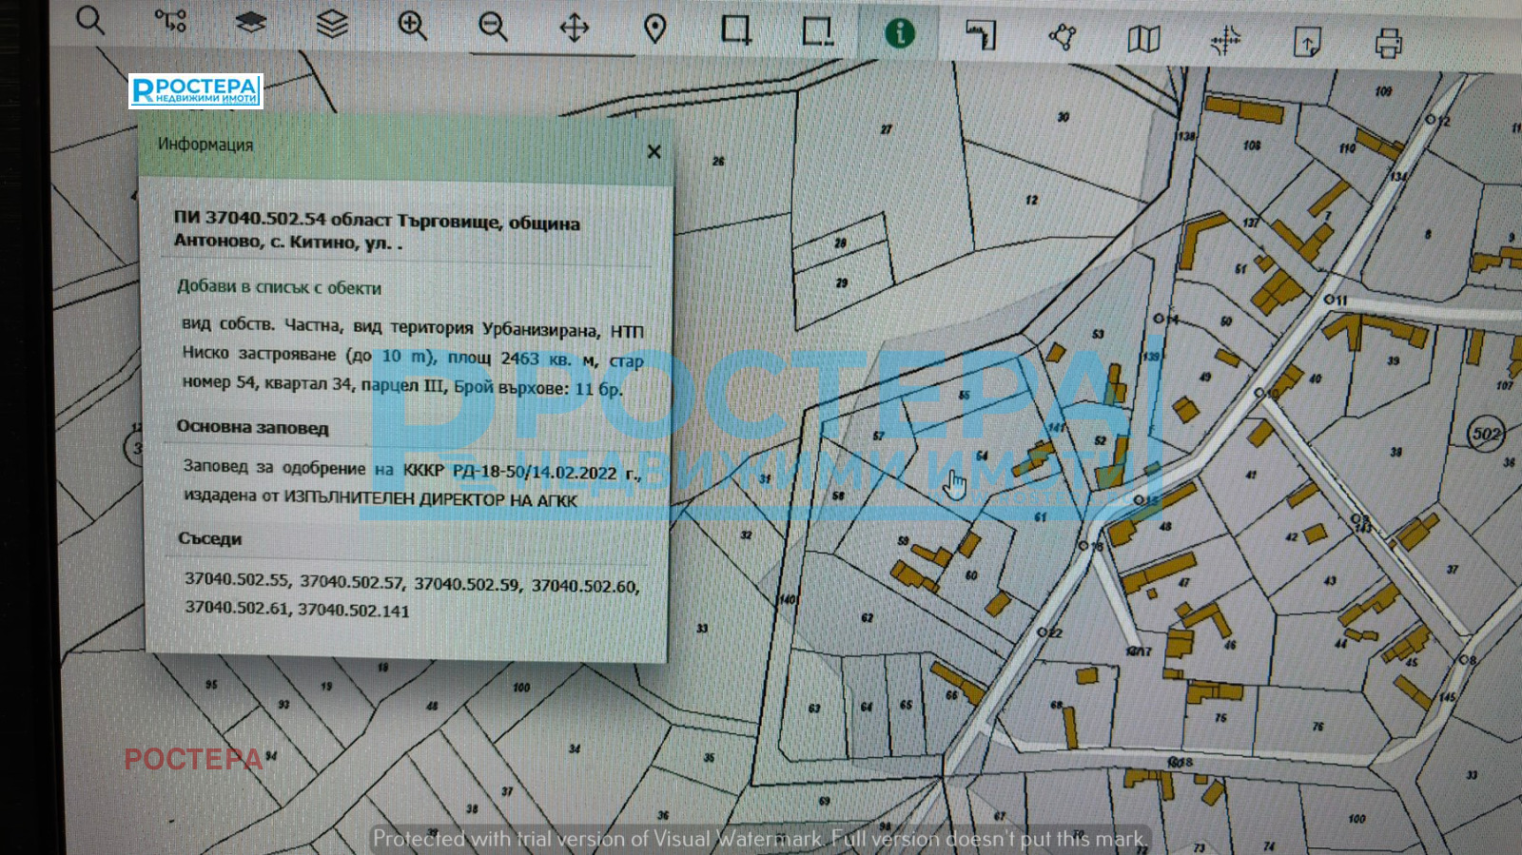The width and height of the screenshot is (1522, 855).
Task: Click the search magnifier icon
Action: [x=90, y=20]
